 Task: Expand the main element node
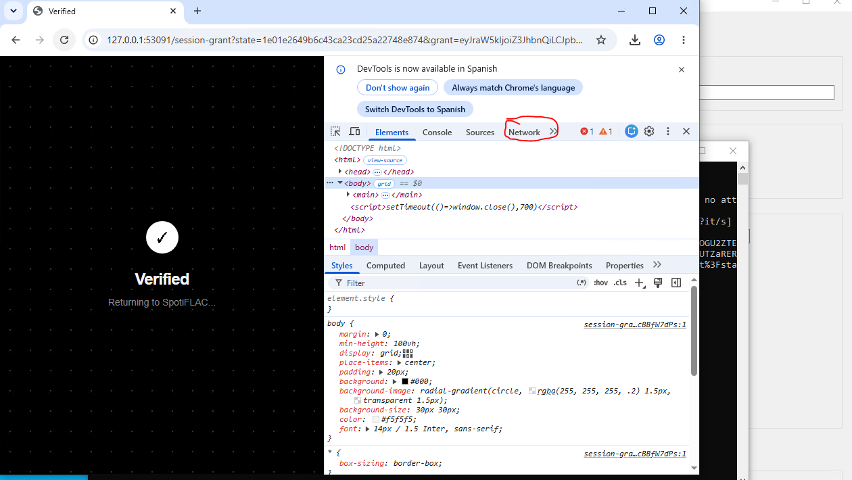pyautogui.click(x=348, y=195)
